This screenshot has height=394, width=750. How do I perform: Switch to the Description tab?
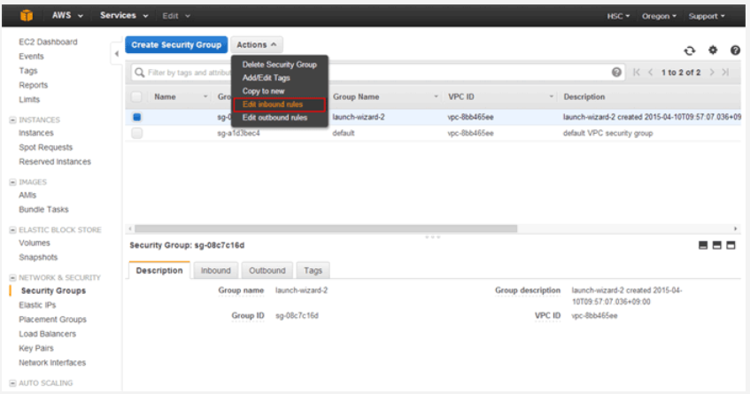[159, 270]
